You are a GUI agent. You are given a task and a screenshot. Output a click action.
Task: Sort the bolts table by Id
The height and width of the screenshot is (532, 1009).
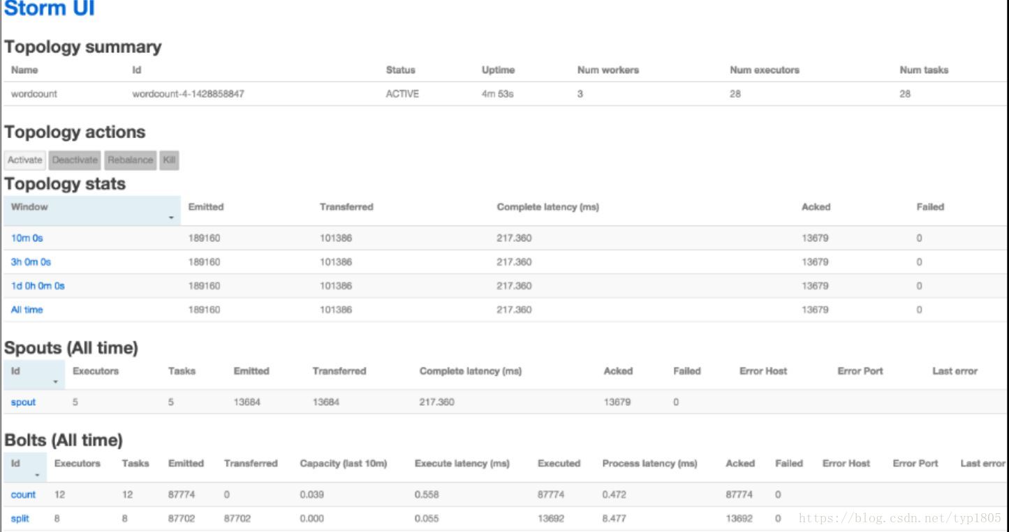tap(24, 466)
